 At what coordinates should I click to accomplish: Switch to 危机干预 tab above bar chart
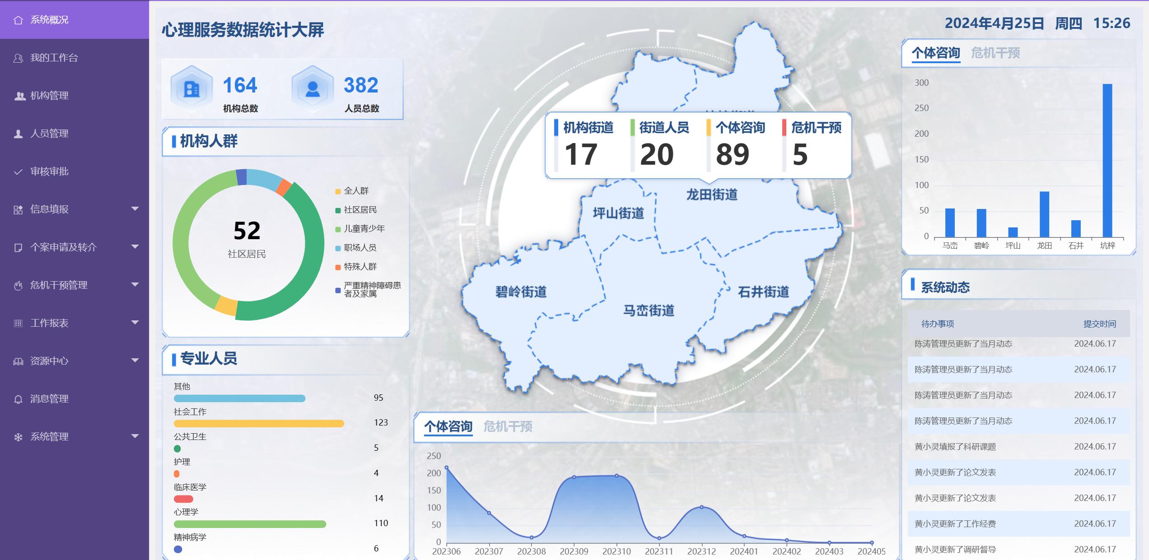click(x=995, y=53)
